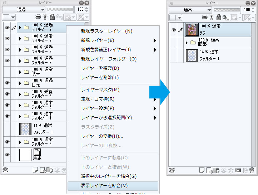The width and height of the screenshot is (258, 195).
Task: Click clip to layer below icon in left panel
Action: click(38, 16)
